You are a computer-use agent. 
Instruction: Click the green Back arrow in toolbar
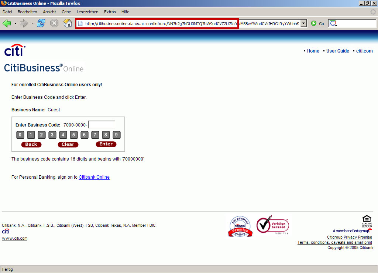tap(7, 23)
